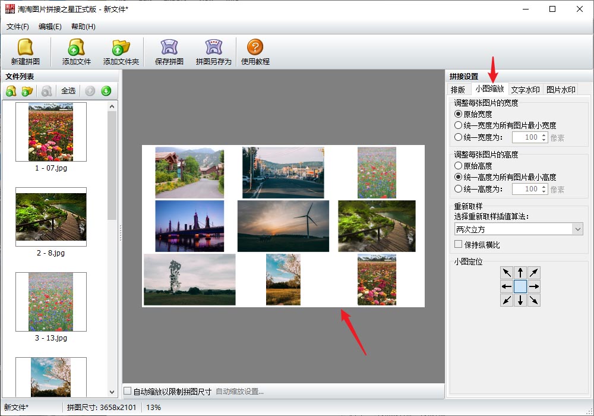This screenshot has width=594, height=416.
Task: Click the file list vertical scrollbar thumb
Action: [x=112, y=166]
